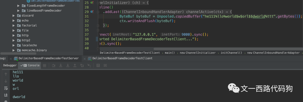303x102 pixels.
Task: Click the port value 9000 in code
Action: 186,35
